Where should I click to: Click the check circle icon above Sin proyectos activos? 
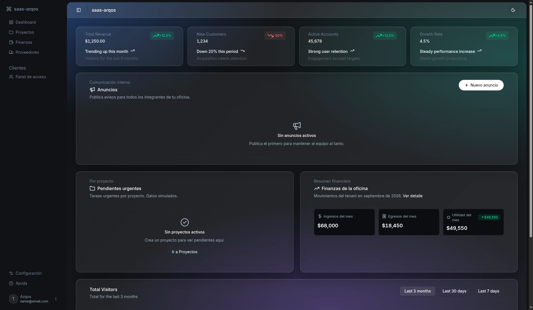pyautogui.click(x=185, y=222)
